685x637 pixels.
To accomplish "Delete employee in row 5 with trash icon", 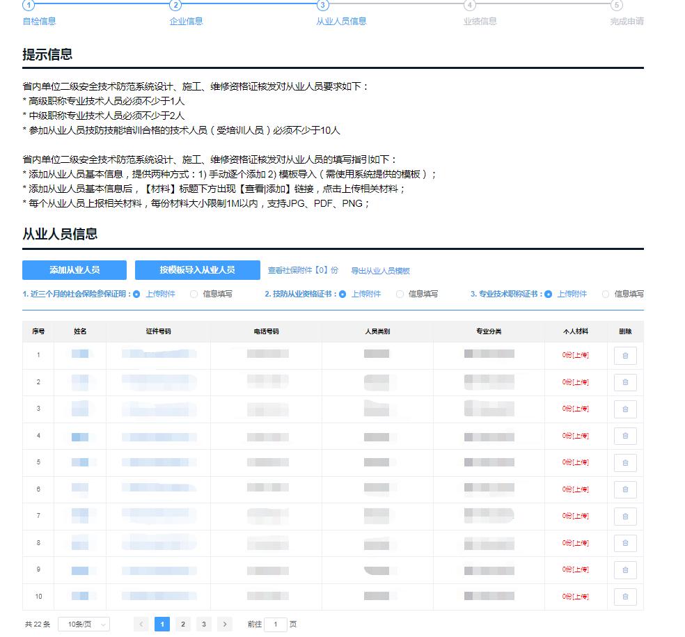I will 625,462.
